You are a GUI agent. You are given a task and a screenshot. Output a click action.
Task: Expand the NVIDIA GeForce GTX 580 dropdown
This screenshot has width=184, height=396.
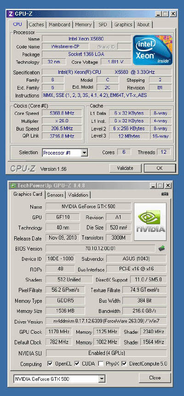(102, 378)
